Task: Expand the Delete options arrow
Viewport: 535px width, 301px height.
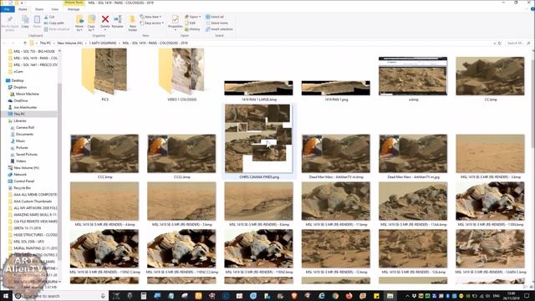Action: [x=105, y=29]
